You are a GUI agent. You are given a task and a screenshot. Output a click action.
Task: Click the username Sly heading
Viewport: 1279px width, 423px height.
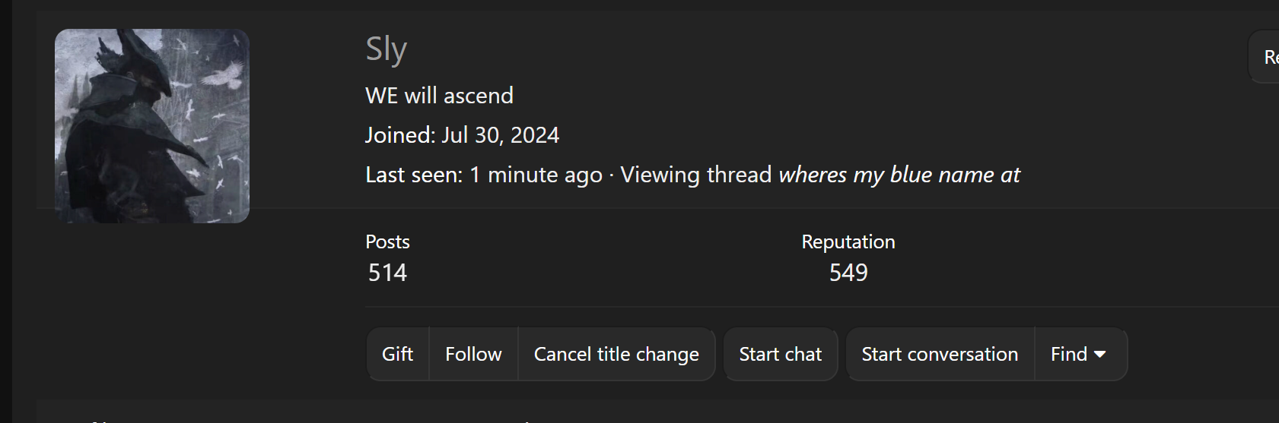[x=387, y=49]
